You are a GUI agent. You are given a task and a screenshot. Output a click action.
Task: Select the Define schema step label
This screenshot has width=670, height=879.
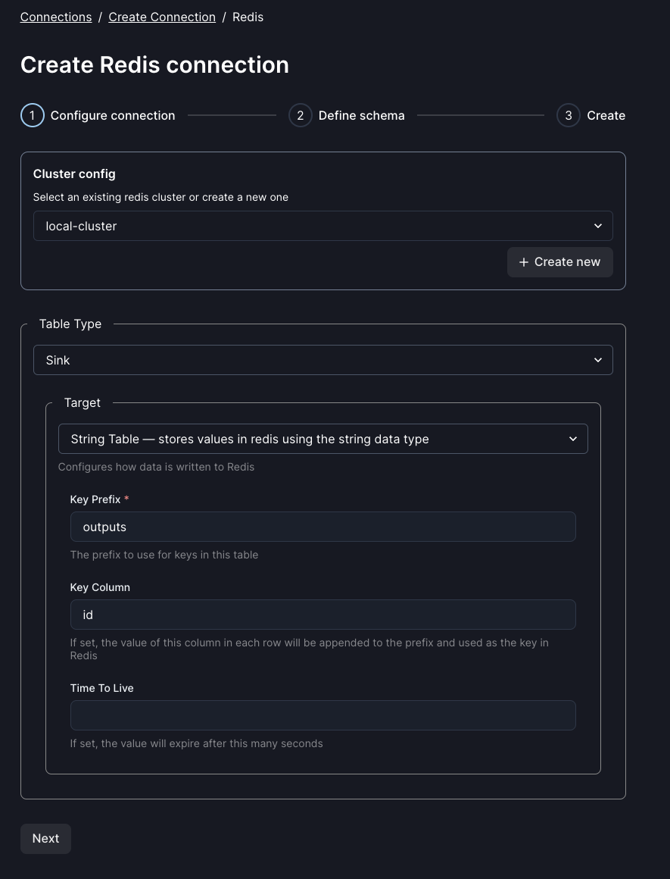pyautogui.click(x=361, y=115)
